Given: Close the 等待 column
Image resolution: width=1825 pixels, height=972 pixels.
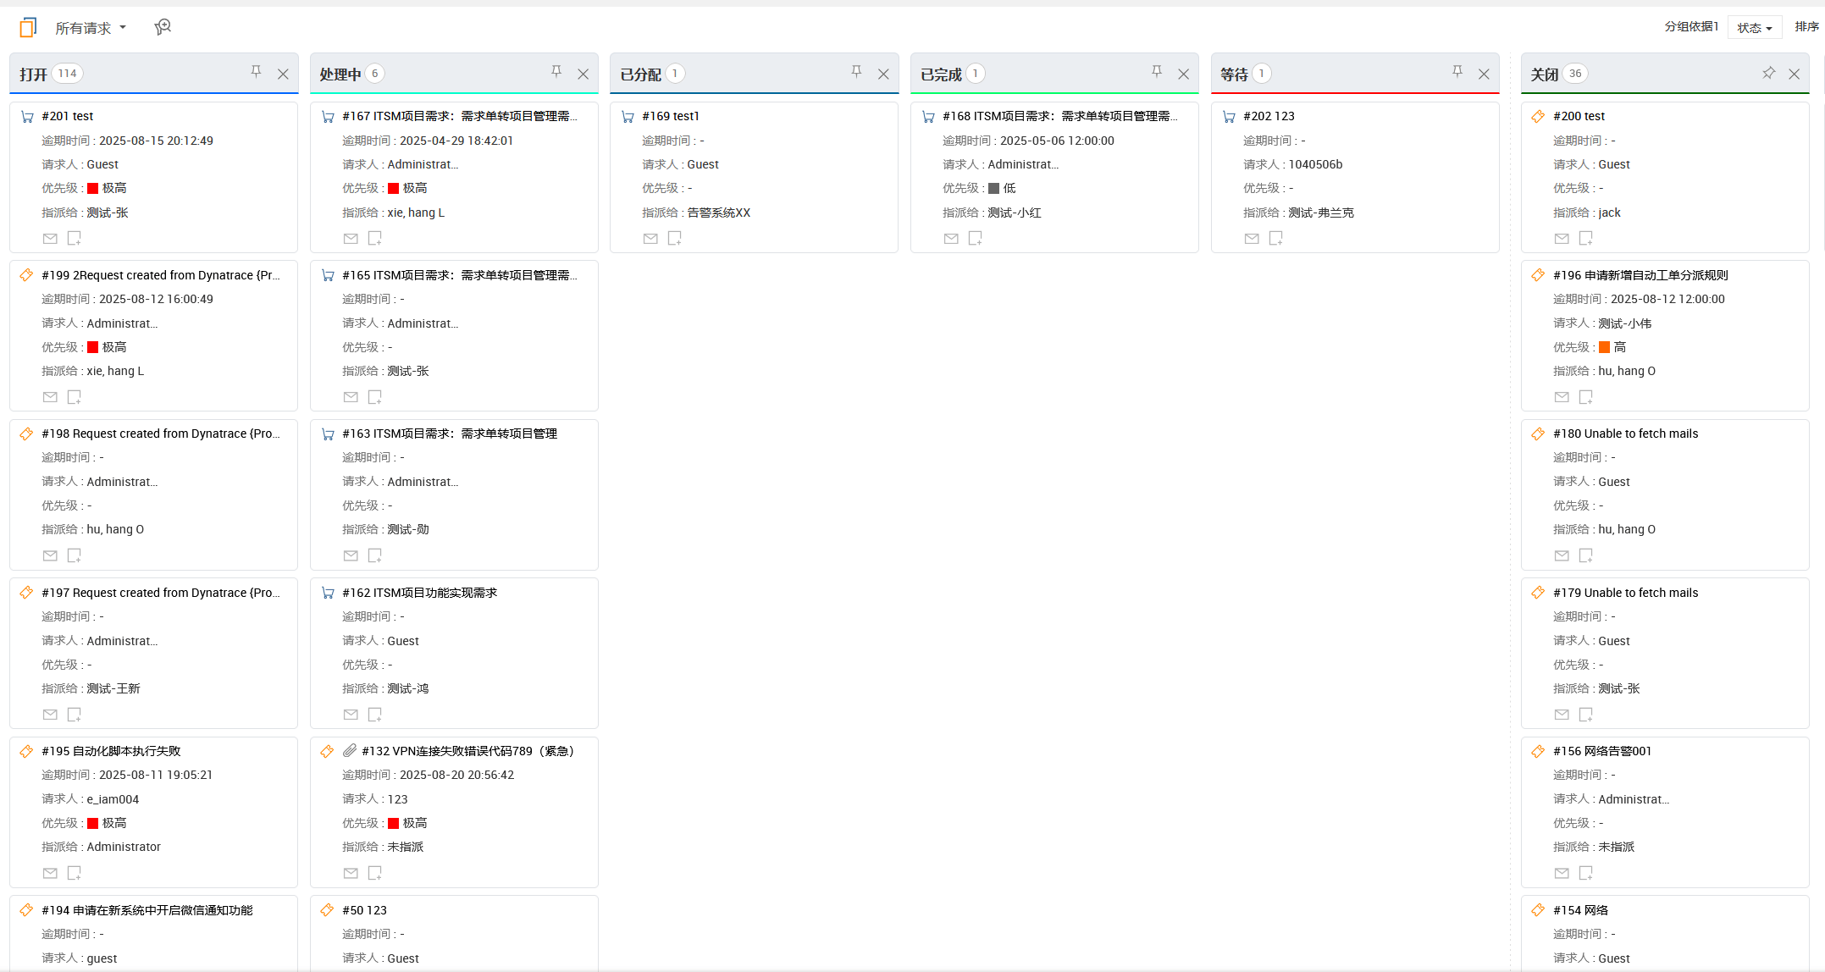Looking at the screenshot, I should coord(1484,75).
